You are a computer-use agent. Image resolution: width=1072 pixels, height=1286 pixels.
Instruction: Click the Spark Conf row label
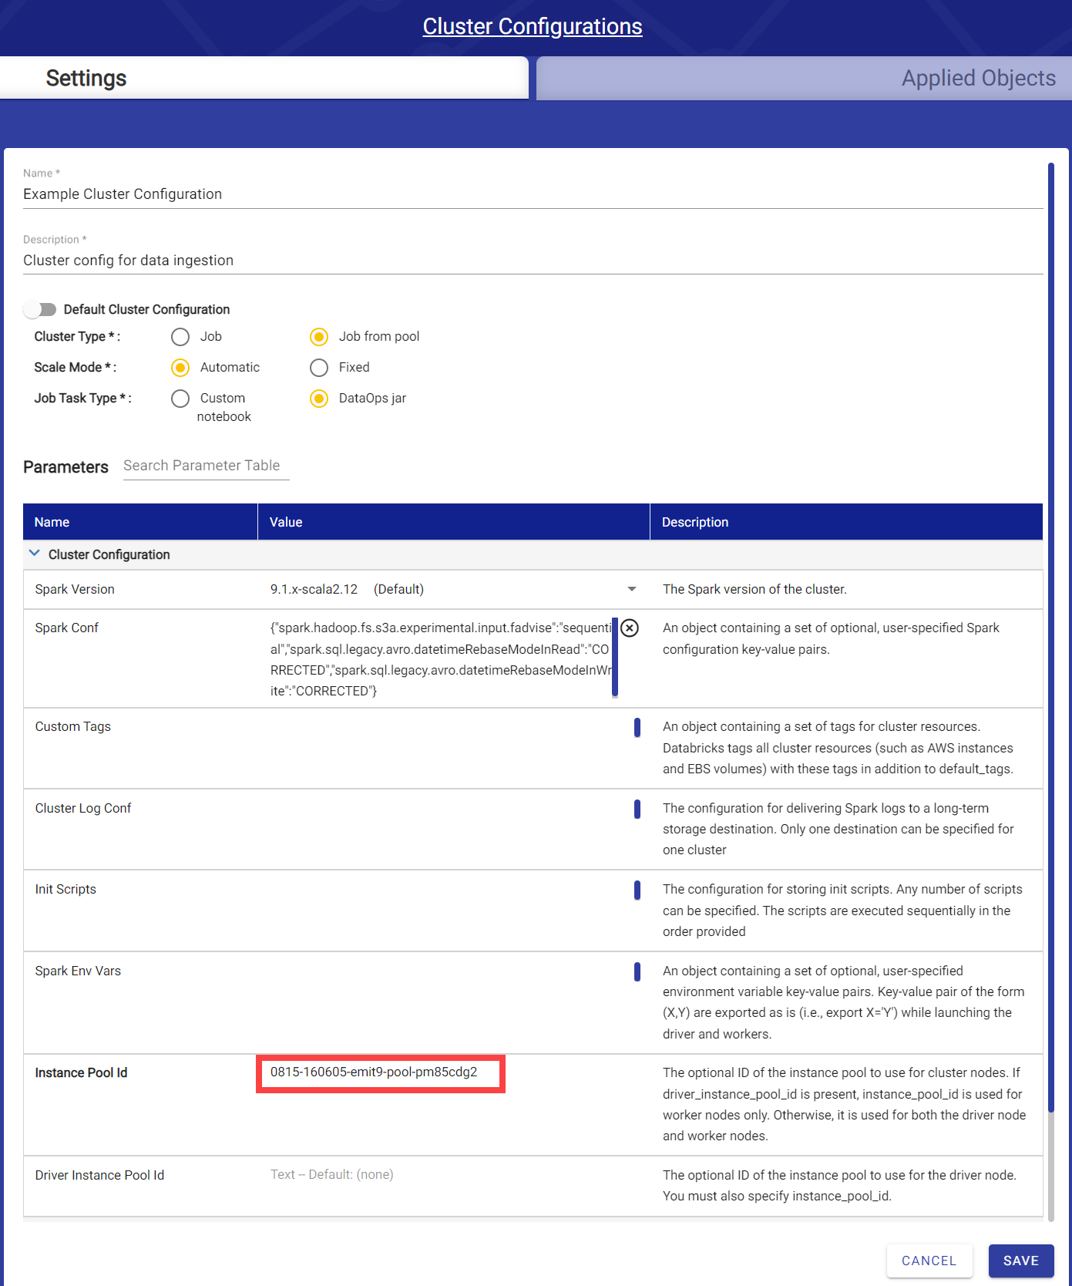click(67, 628)
